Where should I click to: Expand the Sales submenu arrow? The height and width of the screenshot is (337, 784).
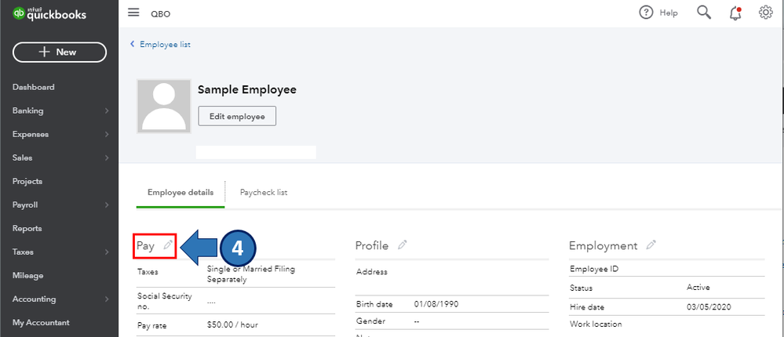tap(106, 158)
